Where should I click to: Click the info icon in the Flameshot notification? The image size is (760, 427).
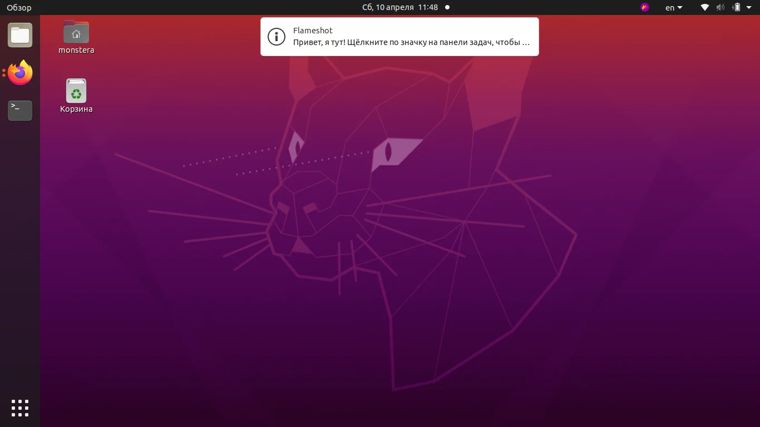[277, 36]
